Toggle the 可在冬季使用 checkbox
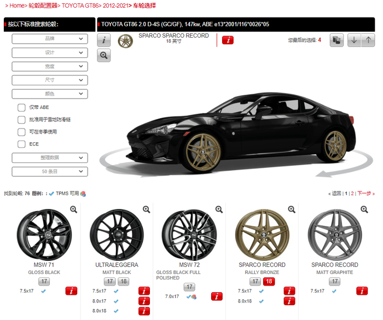Image resolution: width=383 pixels, height=320 pixels. pyautogui.click(x=21, y=132)
